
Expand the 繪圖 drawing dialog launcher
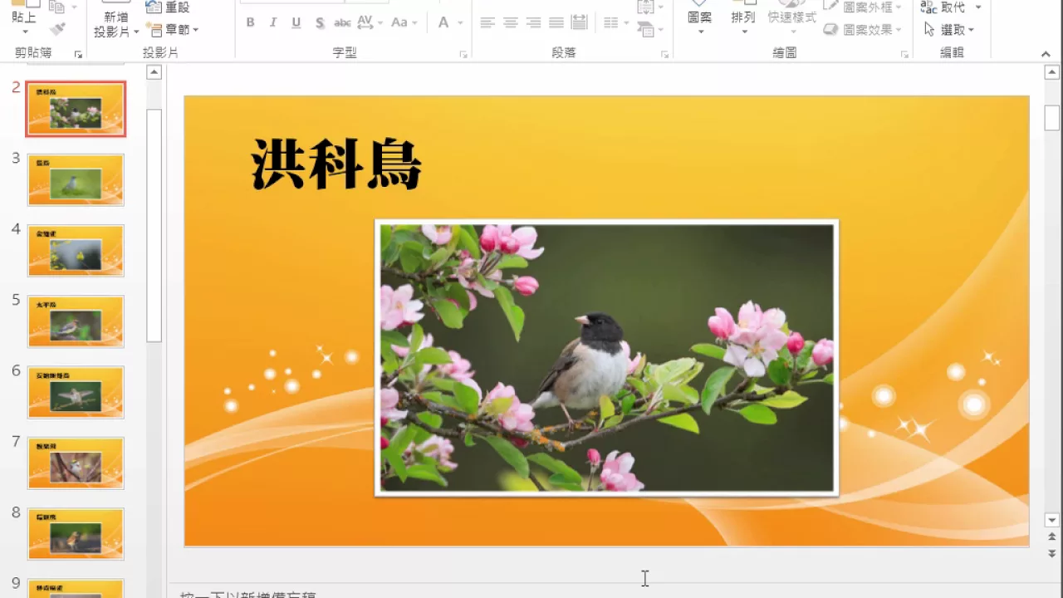pos(904,55)
